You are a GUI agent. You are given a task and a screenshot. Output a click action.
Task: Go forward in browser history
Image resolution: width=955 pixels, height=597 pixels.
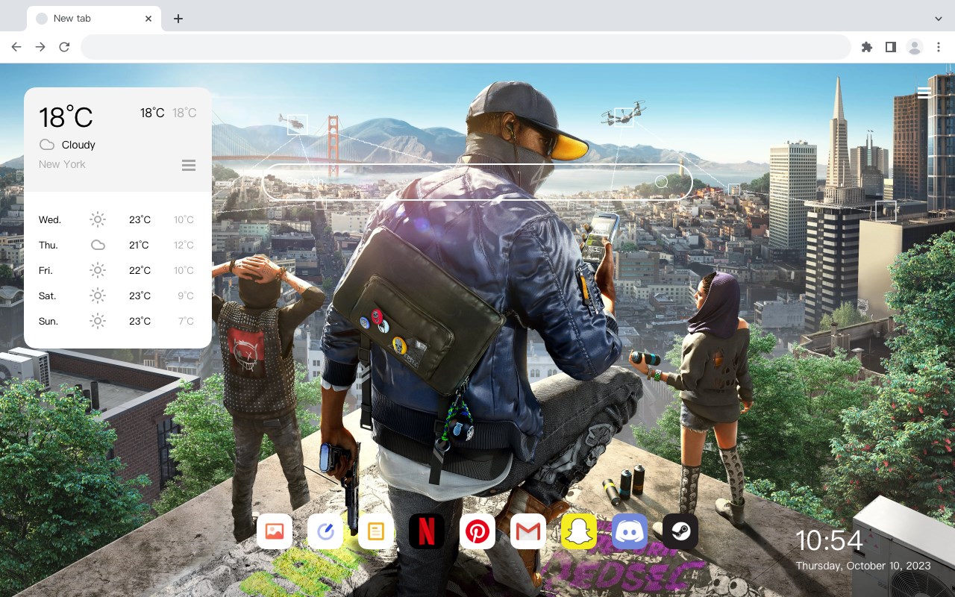[x=40, y=47]
